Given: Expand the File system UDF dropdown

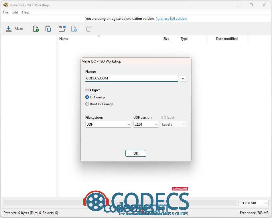Looking at the screenshot, I should [x=108, y=124].
